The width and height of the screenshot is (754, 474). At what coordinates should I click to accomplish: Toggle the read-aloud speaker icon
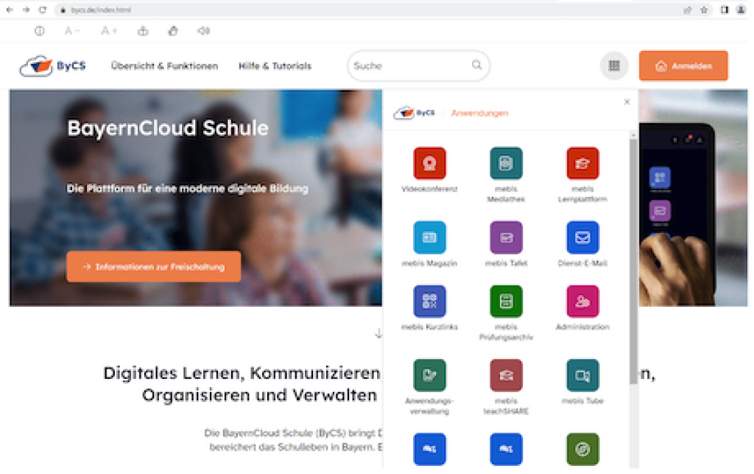click(203, 31)
